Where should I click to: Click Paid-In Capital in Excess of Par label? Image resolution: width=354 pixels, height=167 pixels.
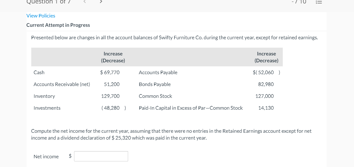click(x=191, y=108)
